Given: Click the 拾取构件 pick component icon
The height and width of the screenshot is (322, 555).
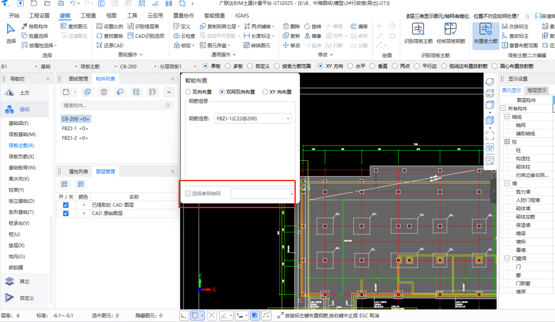Looking at the screenshot, I should tap(24, 26).
